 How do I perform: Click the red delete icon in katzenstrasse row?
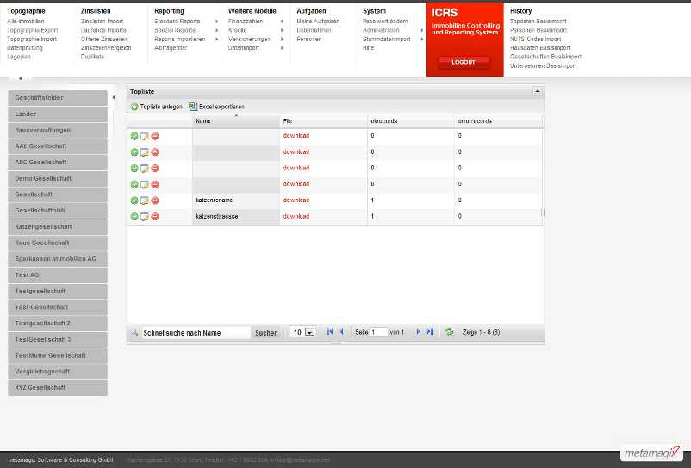click(155, 217)
